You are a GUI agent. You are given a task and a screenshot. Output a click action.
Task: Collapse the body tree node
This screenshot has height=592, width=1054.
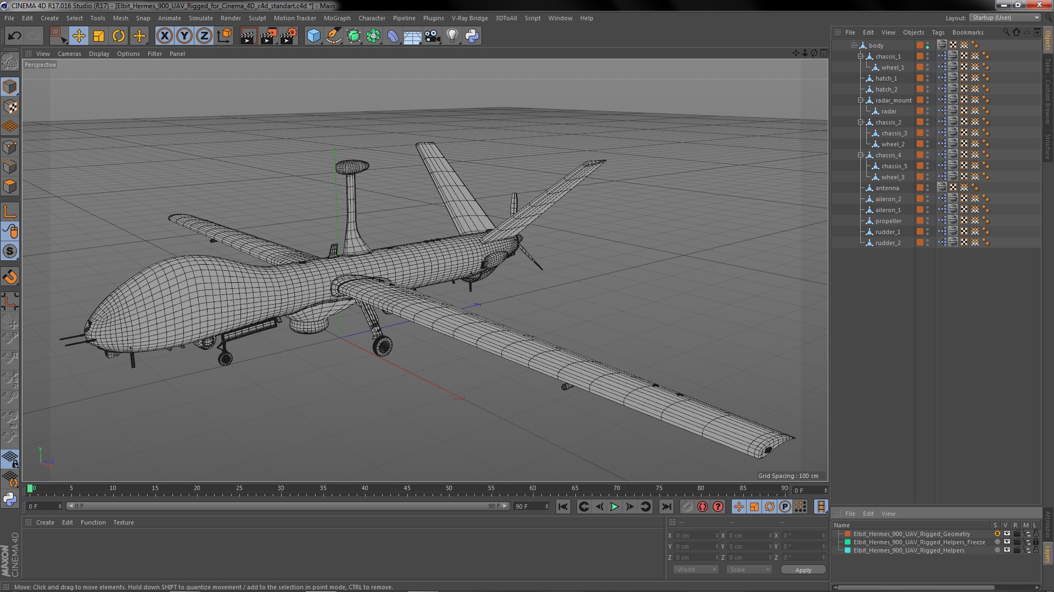pyautogui.click(x=854, y=45)
